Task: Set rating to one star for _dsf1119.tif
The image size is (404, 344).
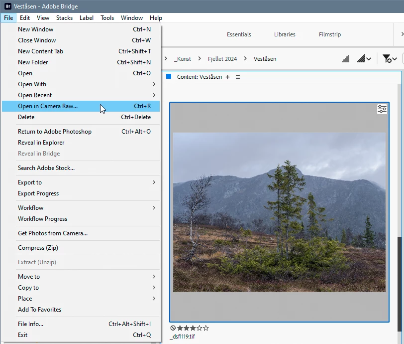Action: (x=180, y=328)
